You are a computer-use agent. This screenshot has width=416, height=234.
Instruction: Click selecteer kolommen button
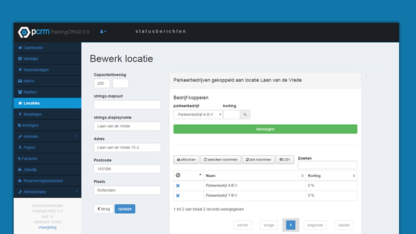point(221,160)
